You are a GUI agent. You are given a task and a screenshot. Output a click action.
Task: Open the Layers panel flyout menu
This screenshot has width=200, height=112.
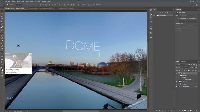[x=199, y=62]
